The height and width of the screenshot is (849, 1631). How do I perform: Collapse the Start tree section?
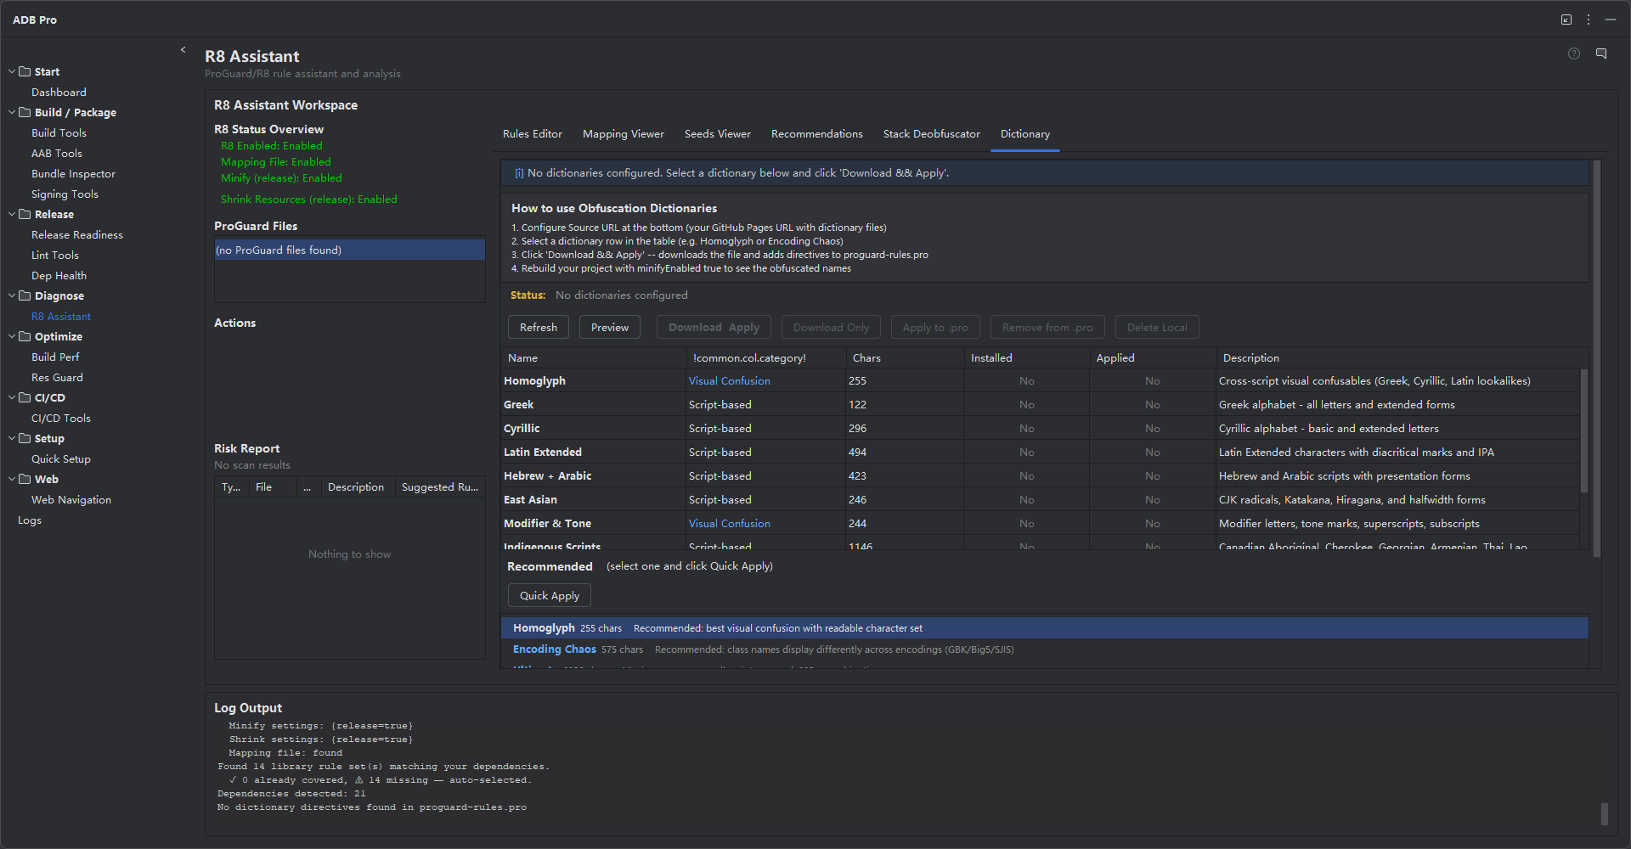click(12, 71)
